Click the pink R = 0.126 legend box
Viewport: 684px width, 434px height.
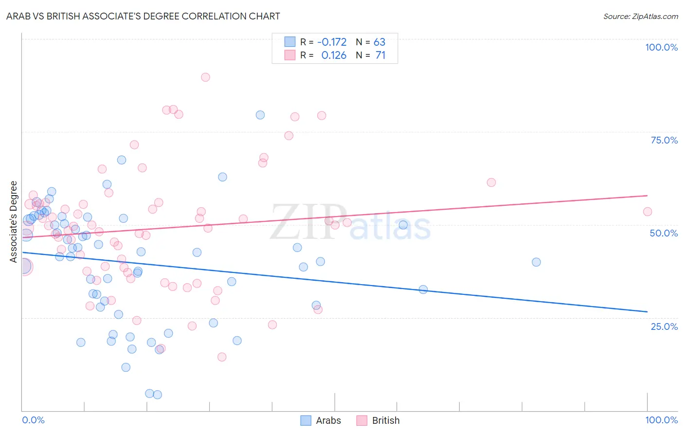[x=290, y=55]
